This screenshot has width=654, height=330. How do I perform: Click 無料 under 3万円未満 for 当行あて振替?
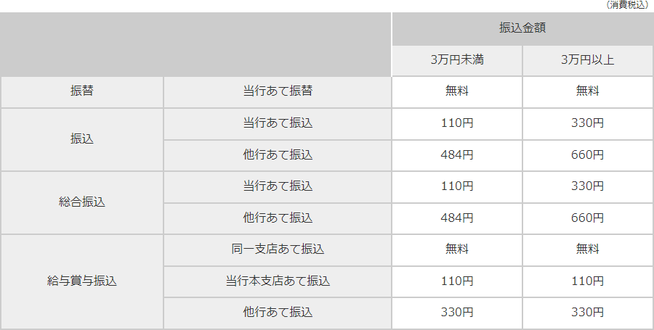coord(457,91)
